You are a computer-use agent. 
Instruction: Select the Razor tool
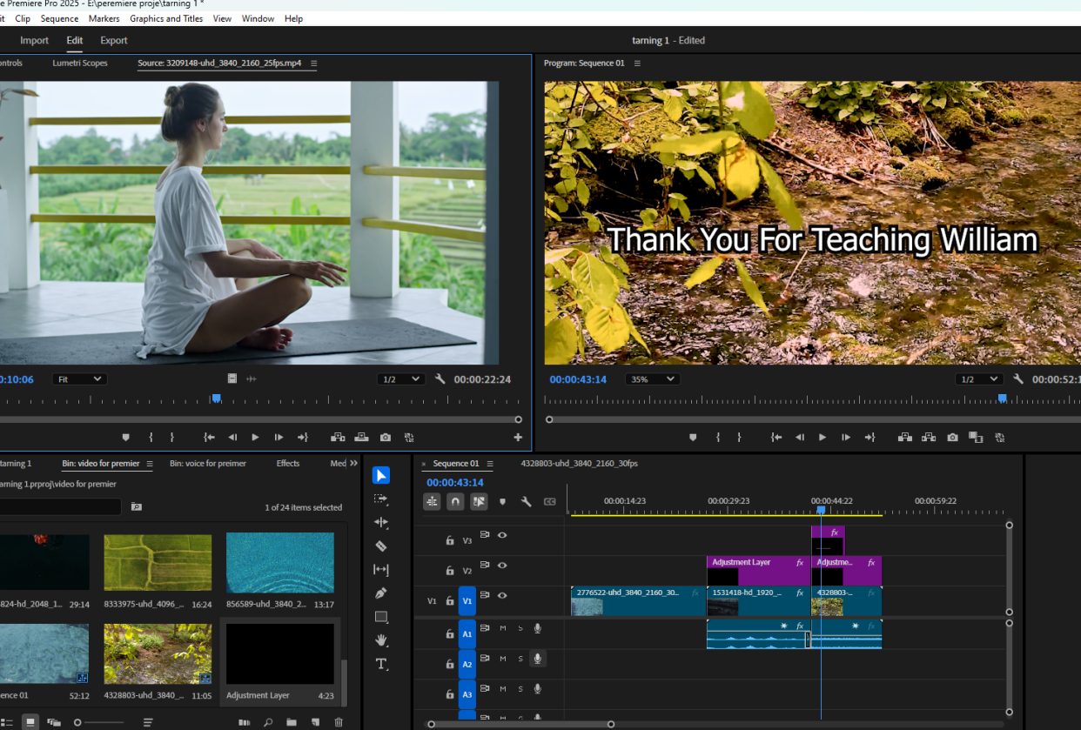[x=381, y=546]
